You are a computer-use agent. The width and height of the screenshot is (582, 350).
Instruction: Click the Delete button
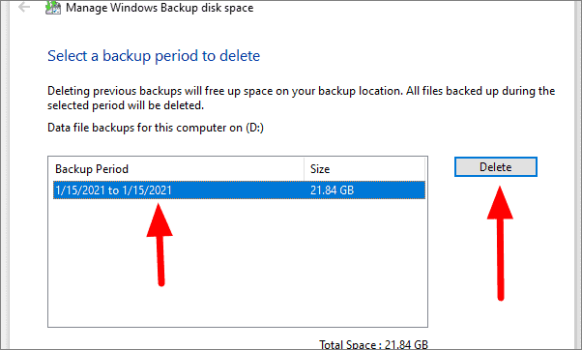496,167
